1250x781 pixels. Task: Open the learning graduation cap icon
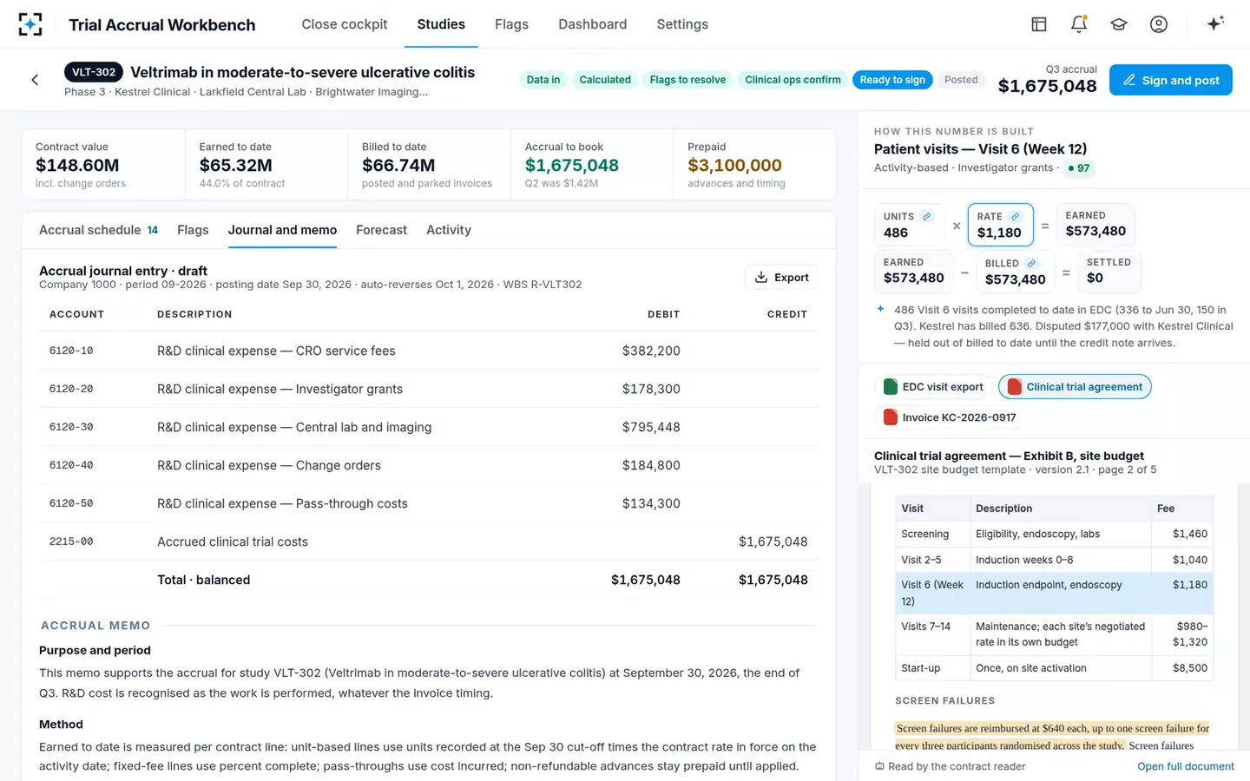[x=1119, y=24]
